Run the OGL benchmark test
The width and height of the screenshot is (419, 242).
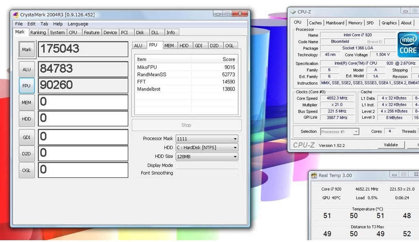point(27,170)
